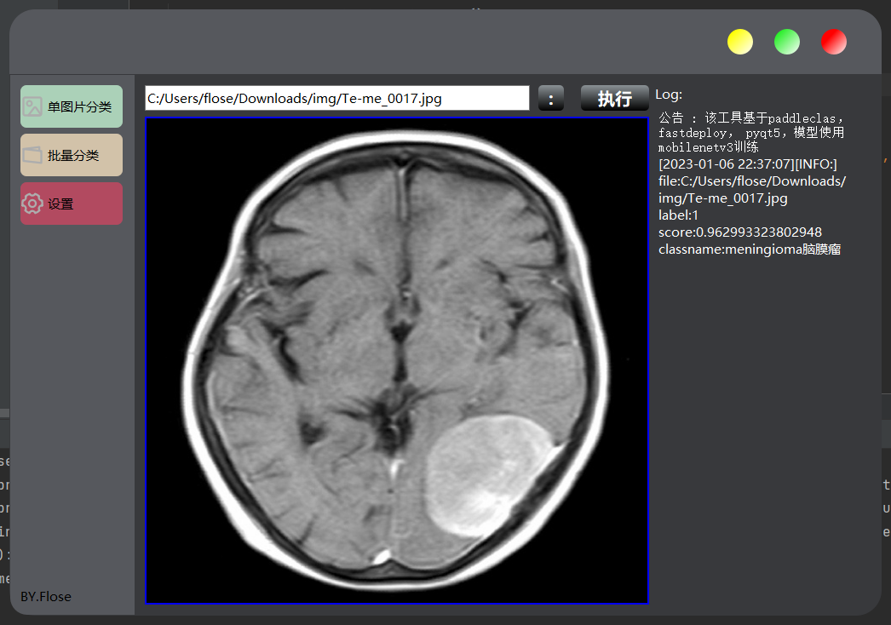This screenshot has width=891, height=625.
Task: Click the yellow circle window button
Action: (740, 42)
